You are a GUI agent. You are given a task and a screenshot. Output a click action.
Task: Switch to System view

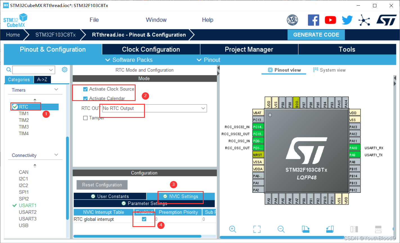pyautogui.click(x=329, y=70)
